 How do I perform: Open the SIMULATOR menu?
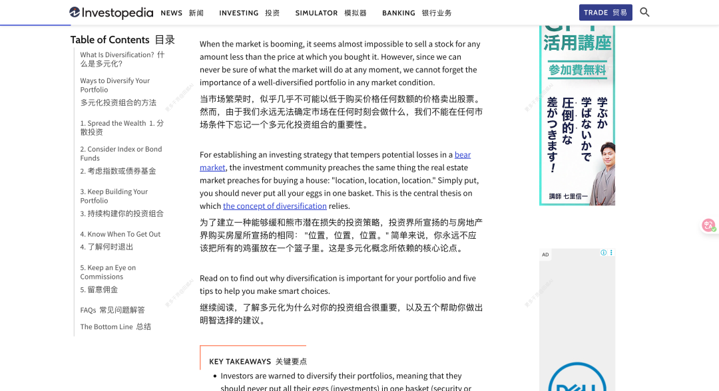point(331,13)
